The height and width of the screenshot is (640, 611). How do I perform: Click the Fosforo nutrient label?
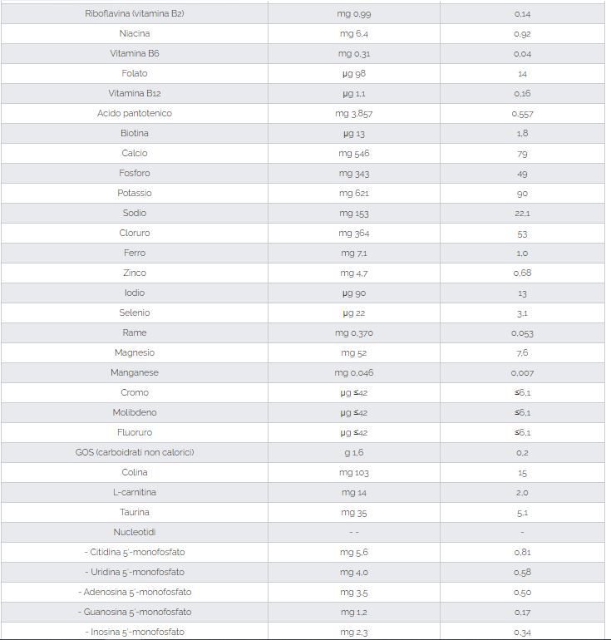click(x=135, y=174)
